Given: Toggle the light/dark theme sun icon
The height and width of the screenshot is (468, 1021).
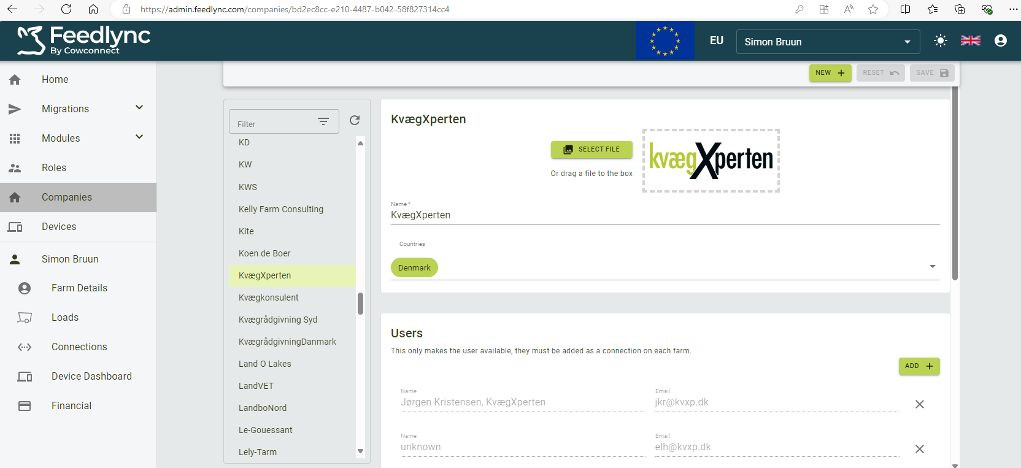Looking at the screenshot, I should [x=941, y=40].
